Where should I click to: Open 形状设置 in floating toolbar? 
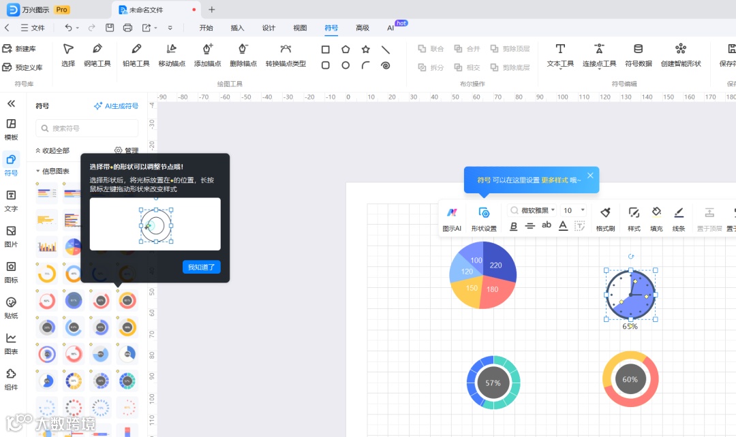[484, 219]
